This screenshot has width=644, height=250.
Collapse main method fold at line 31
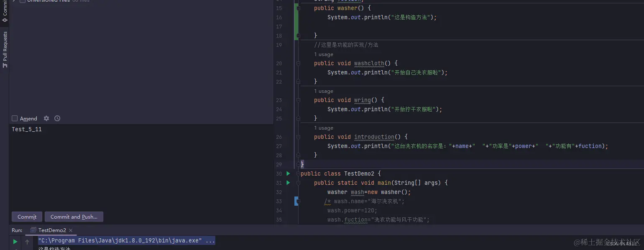[x=298, y=183]
